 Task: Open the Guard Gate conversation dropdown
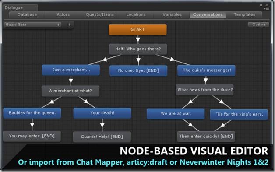pos(32,25)
